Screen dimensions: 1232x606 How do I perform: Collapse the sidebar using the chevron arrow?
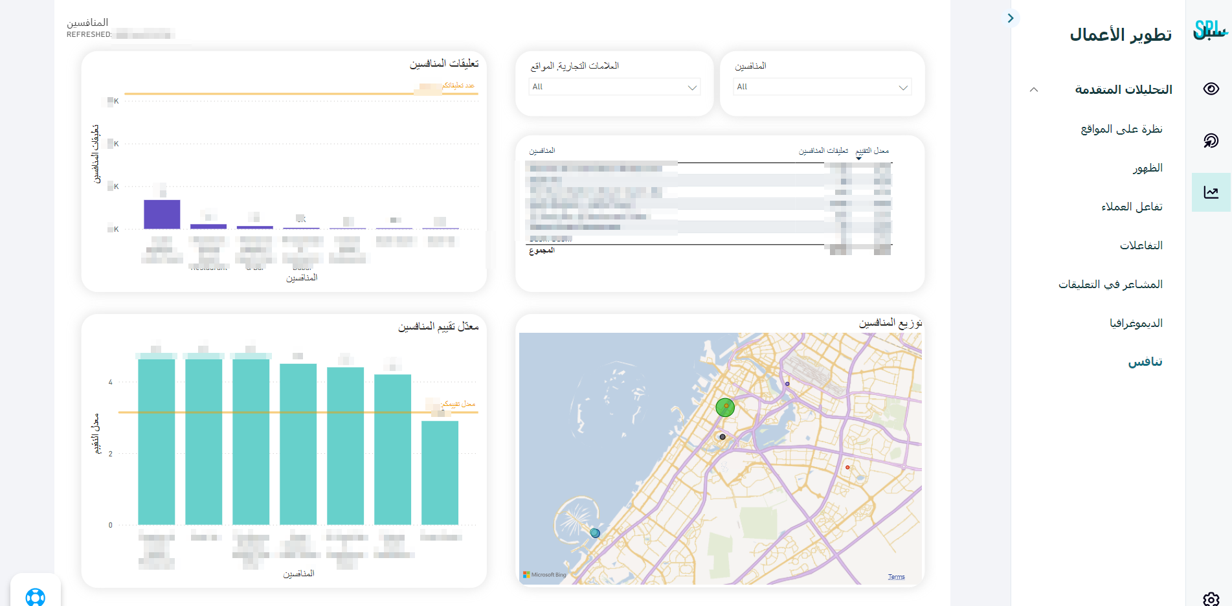coord(1011,18)
